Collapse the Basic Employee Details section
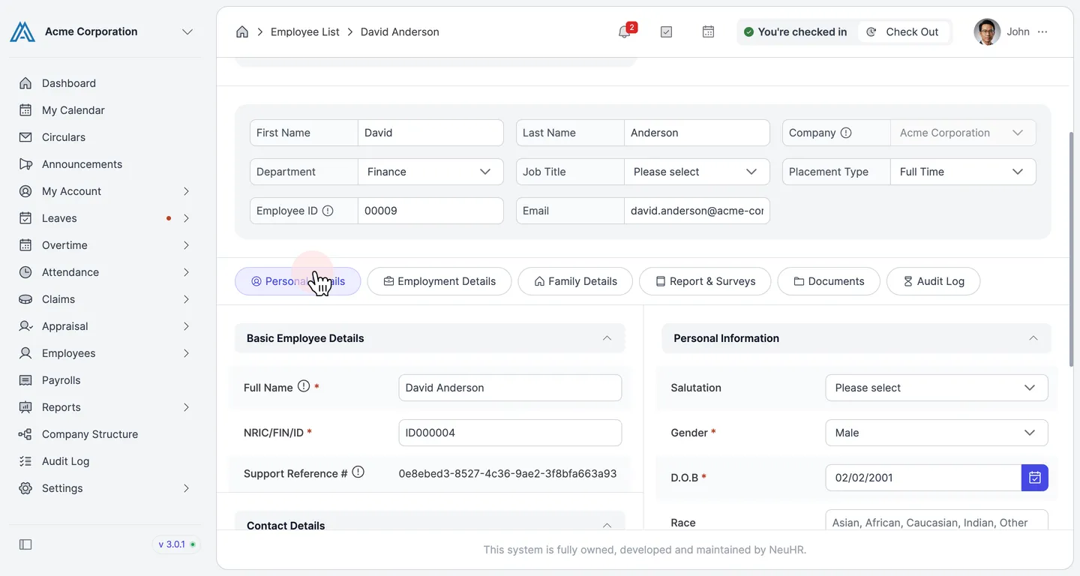 point(607,338)
